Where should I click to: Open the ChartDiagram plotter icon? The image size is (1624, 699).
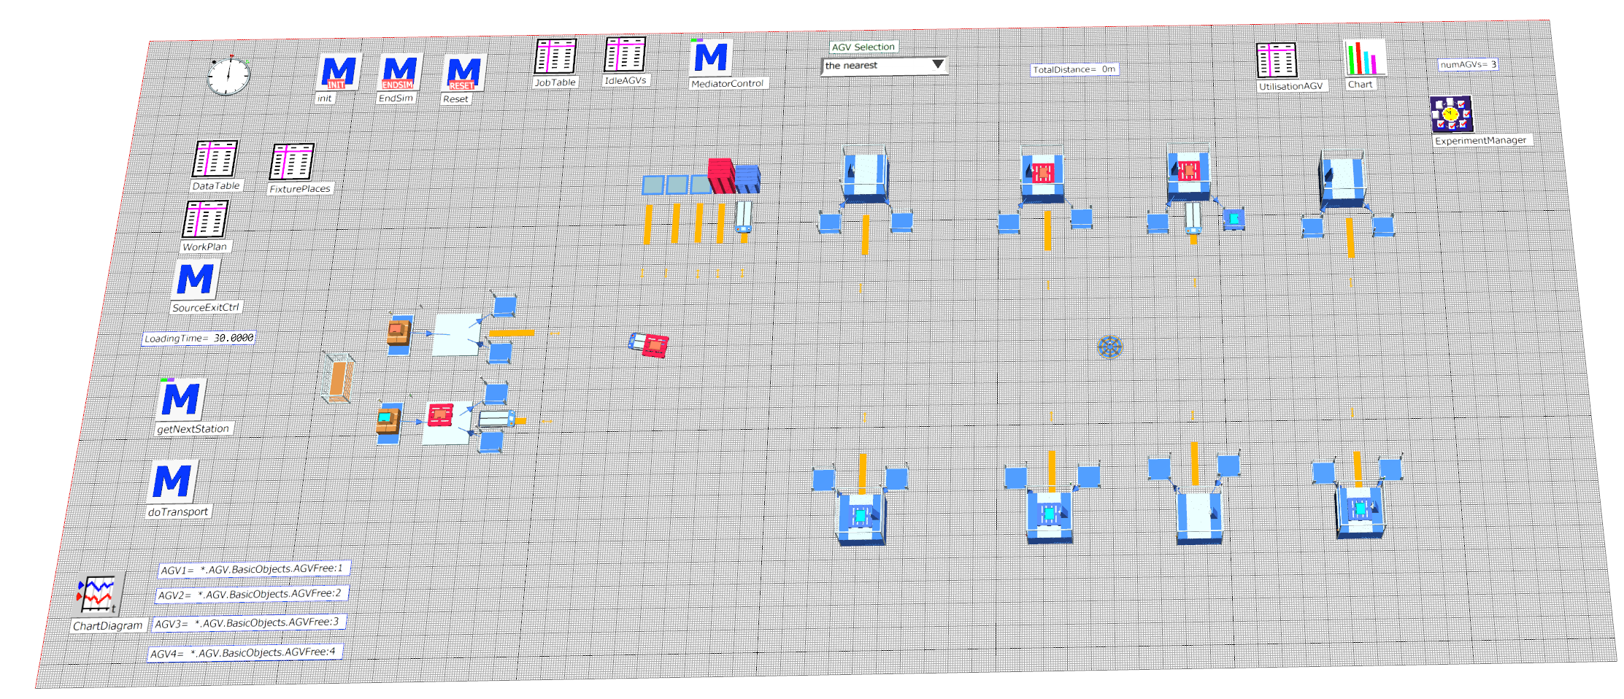[x=99, y=595]
